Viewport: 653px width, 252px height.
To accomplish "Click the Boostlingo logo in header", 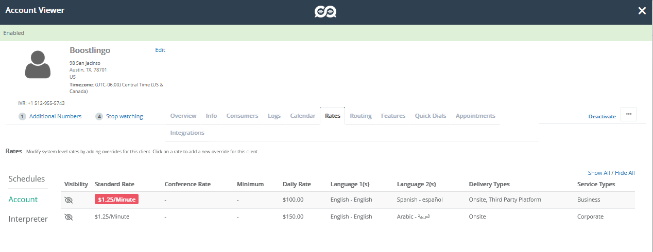I will coord(325,11).
